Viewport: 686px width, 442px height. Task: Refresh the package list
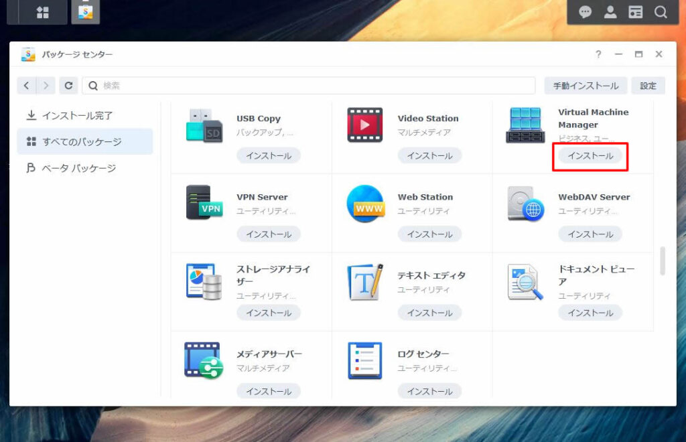(69, 85)
